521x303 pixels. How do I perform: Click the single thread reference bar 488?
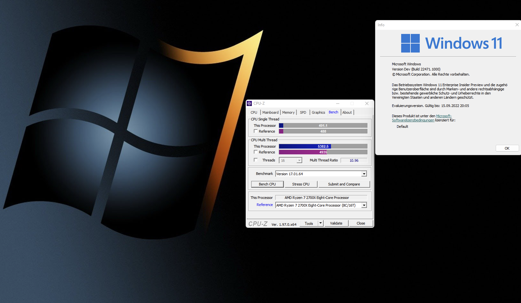coord(323,131)
